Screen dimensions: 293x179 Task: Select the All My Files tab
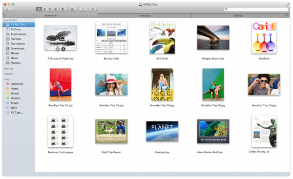[51, 16]
